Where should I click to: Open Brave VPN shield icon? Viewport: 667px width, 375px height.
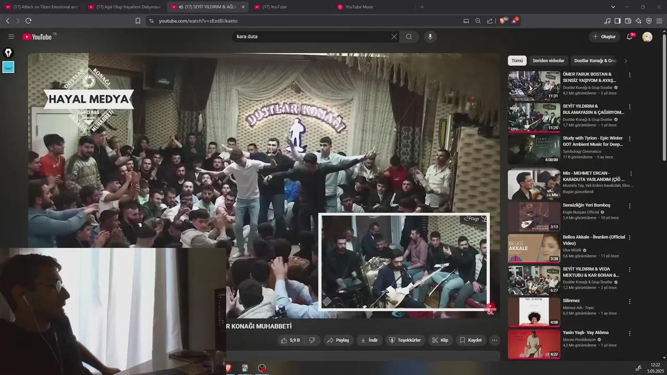649,21
